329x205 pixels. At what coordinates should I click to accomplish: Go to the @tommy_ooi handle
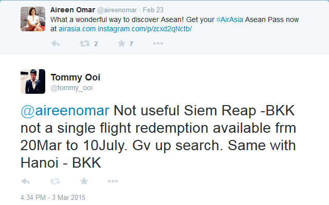[71, 88]
